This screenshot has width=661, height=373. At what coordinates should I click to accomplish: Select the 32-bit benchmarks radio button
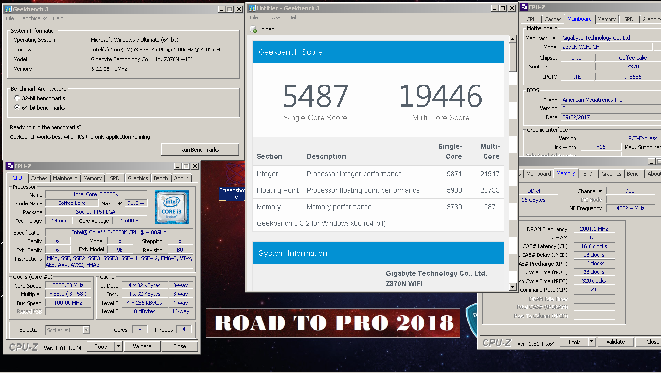[17, 98]
